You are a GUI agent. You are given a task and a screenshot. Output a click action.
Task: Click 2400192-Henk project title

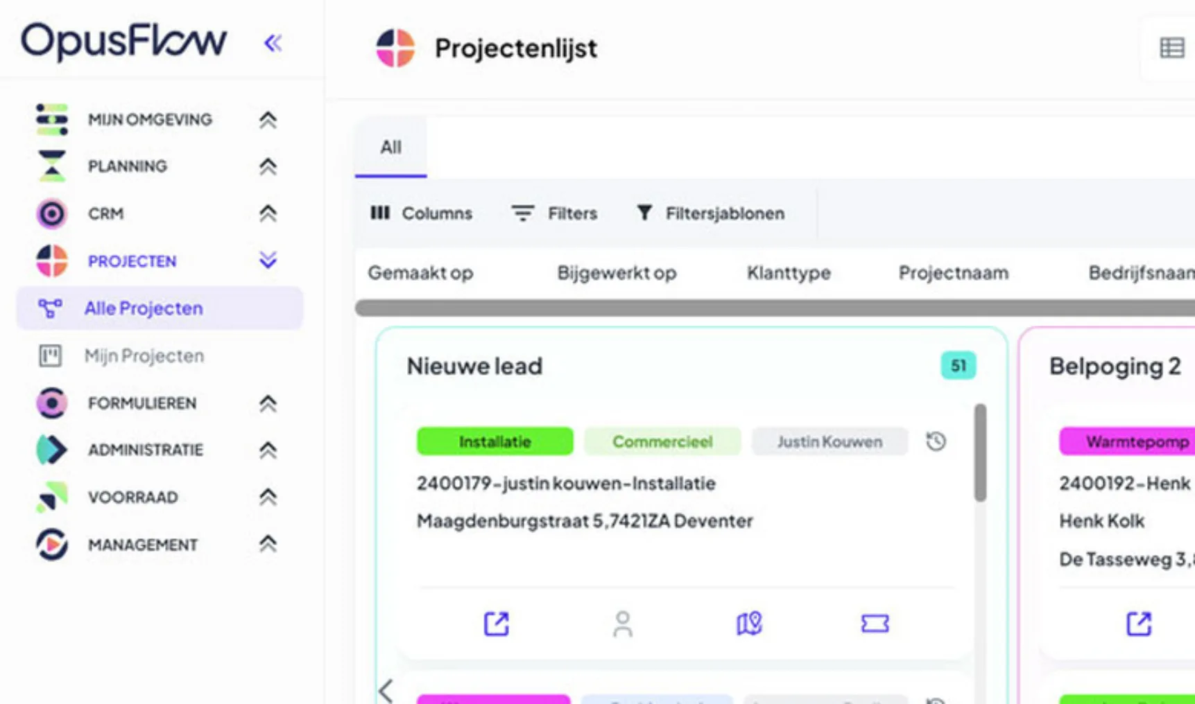1125,483
